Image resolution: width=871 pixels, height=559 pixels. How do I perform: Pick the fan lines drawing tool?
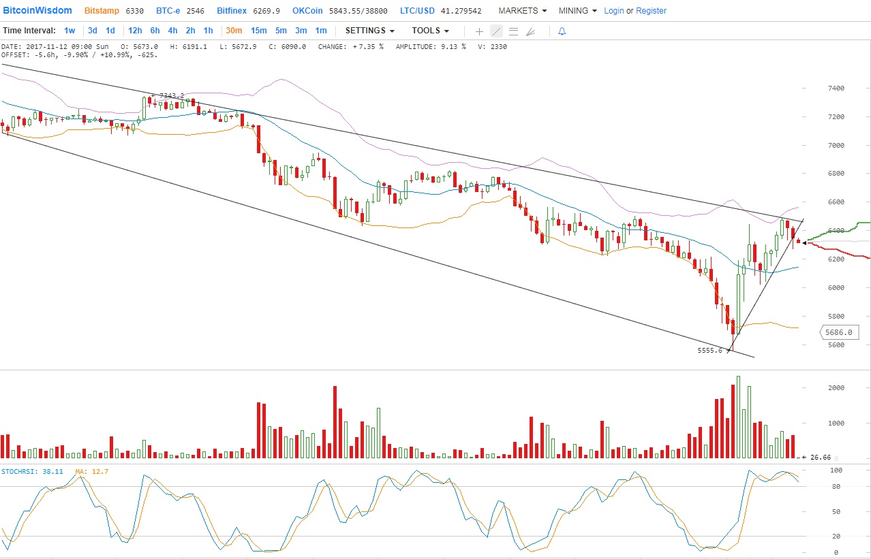pyautogui.click(x=531, y=31)
